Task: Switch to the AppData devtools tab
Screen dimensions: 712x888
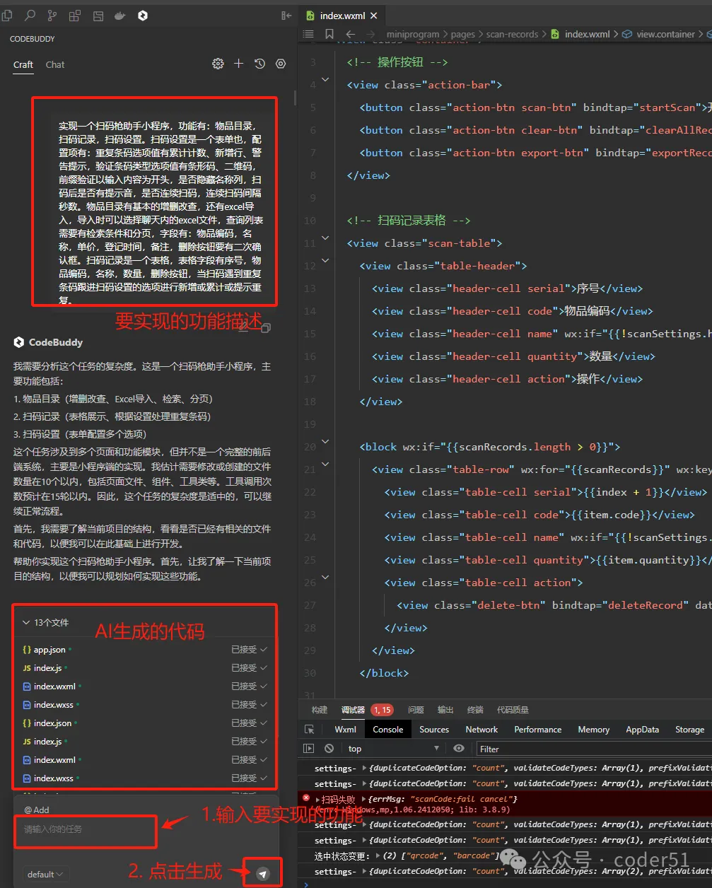Action: coord(642,729)
